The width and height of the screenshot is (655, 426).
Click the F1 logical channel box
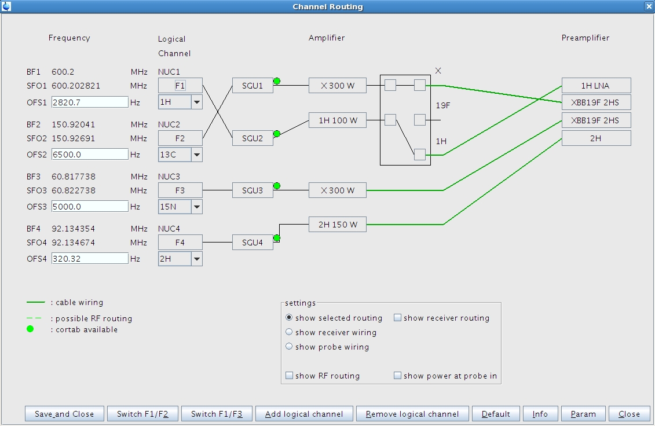click(180, 86)
